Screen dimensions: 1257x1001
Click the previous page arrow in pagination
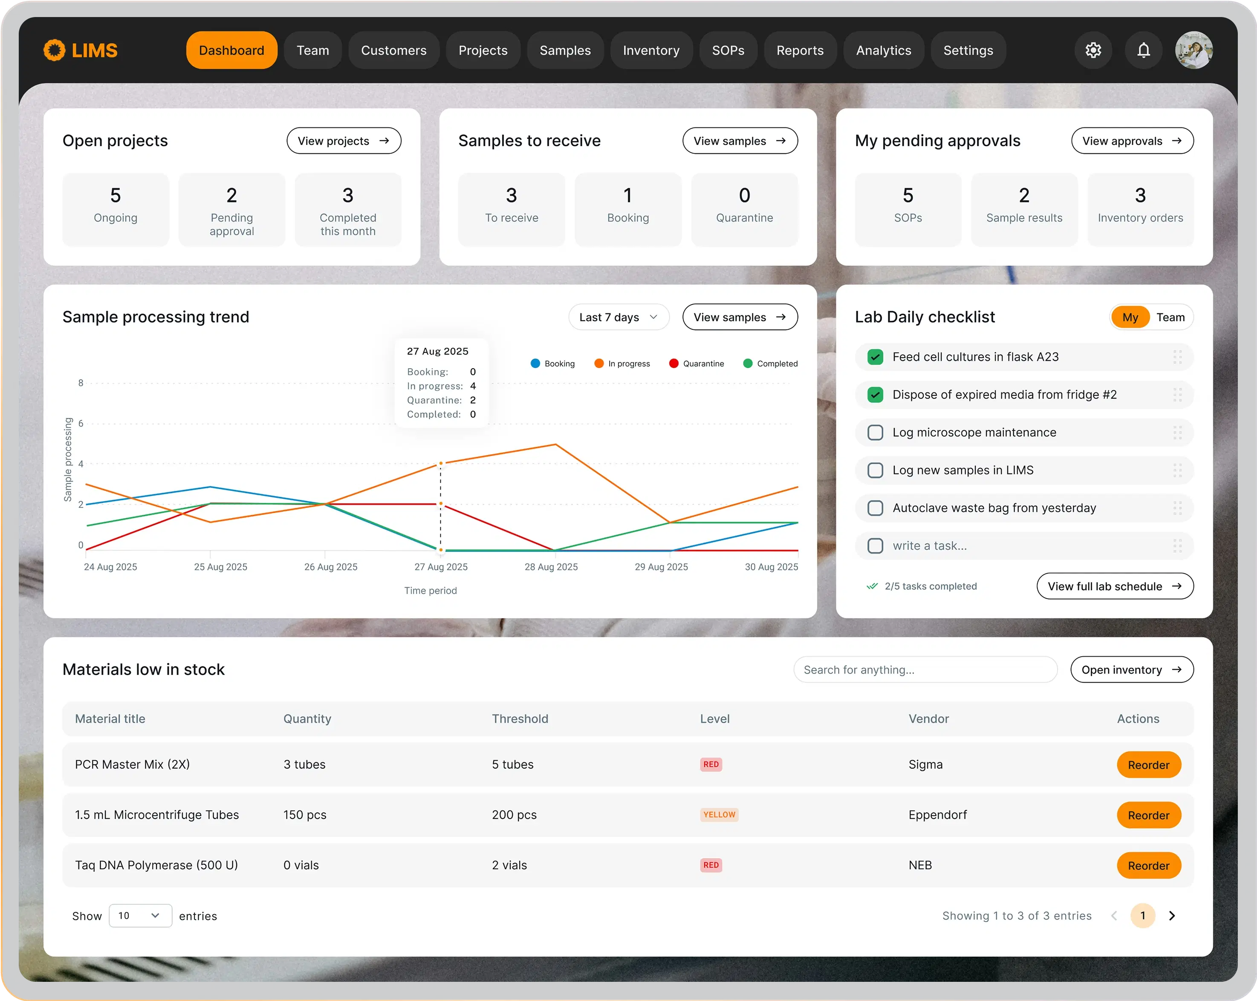tap(1114, 916)
